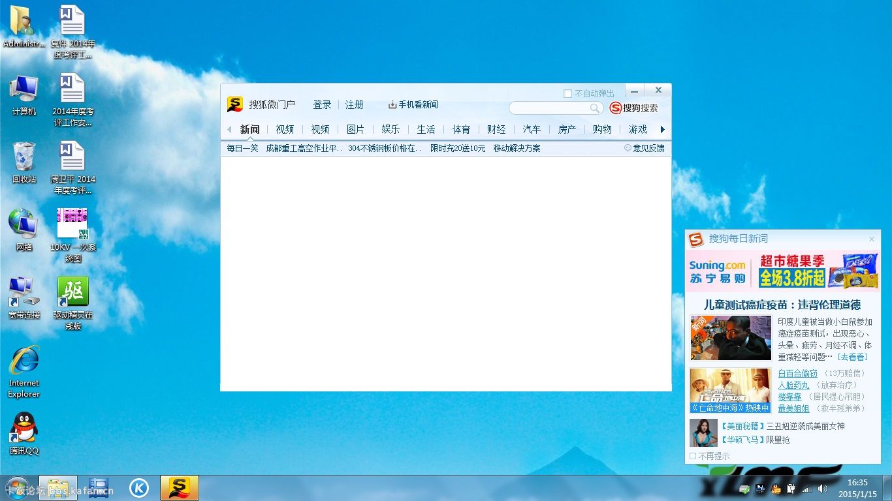Open the 白百合偷窃 link
The width and height of the screenshot is (892, 501).
point(797,373)
